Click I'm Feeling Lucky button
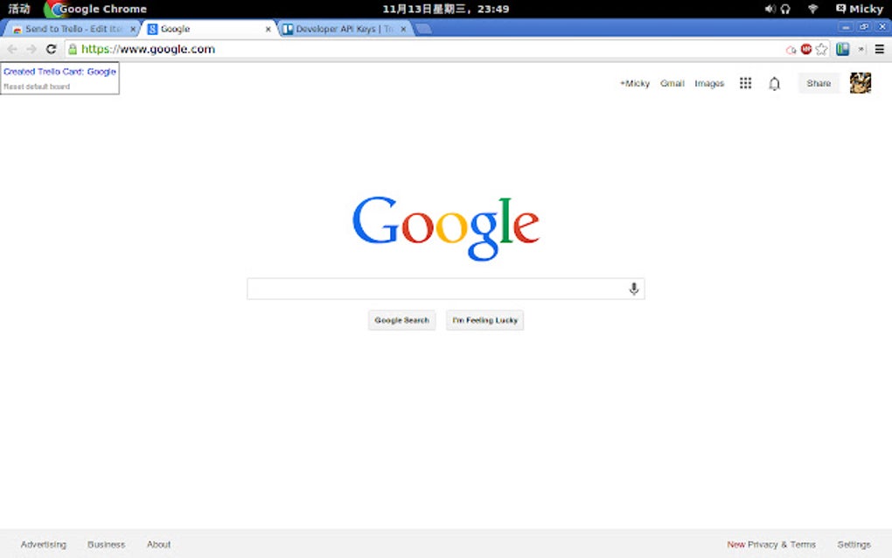The height and width of the screenshot is (558, 892). [x=484, y=320]
